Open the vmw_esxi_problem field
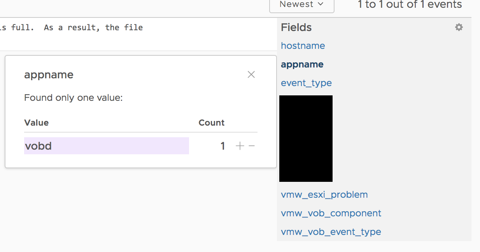480x252 pixels. tap(324, 195)
